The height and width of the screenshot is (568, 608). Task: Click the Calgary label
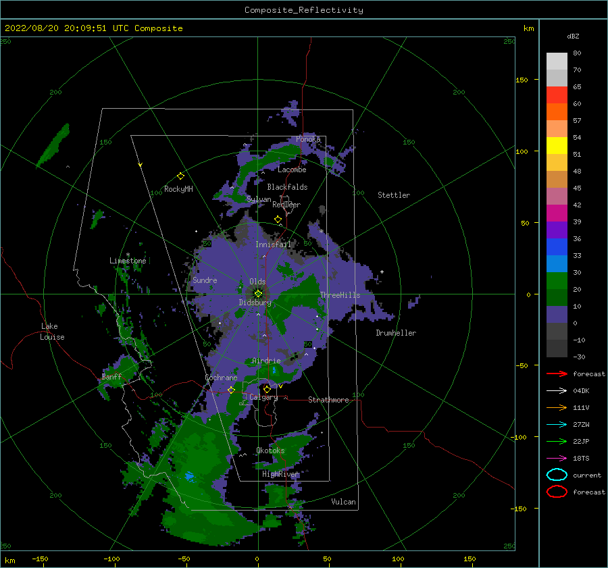263,397
